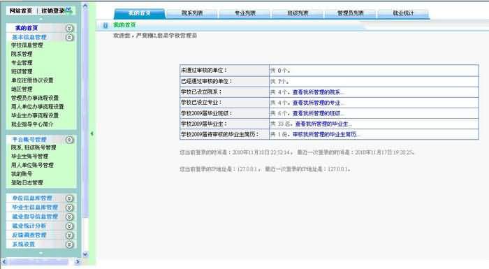Screen dimensions: 489x269
Task: Select 系统设置 heading text
Action: click(23, 244)
